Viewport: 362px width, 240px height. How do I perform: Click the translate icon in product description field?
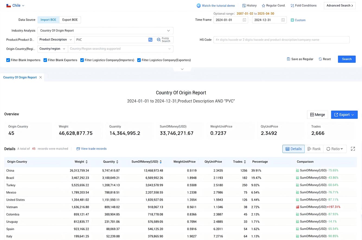click(x=150, y=40)
